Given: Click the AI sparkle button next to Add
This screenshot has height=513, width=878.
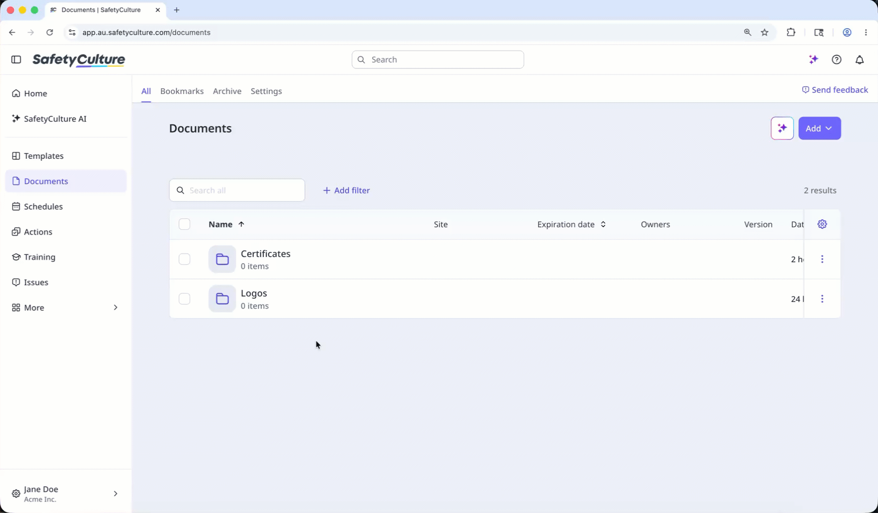Looking at the screenshot, I should coord(782,129).
